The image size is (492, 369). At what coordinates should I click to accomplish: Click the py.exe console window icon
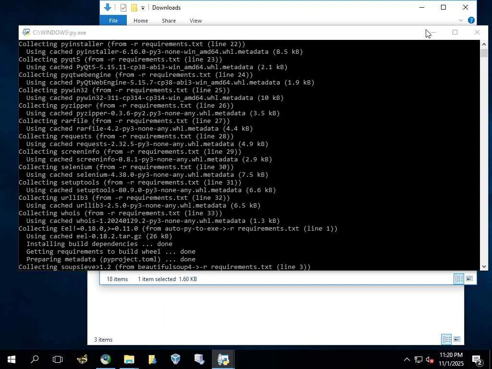[x=26, y=32]
